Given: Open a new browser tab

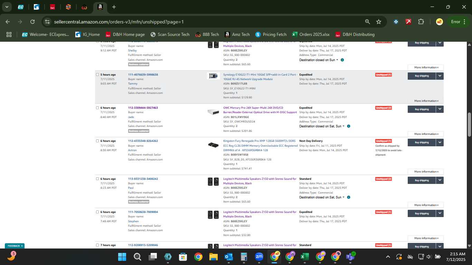Looking at the screenshot, I should click(x=114, y=7).
